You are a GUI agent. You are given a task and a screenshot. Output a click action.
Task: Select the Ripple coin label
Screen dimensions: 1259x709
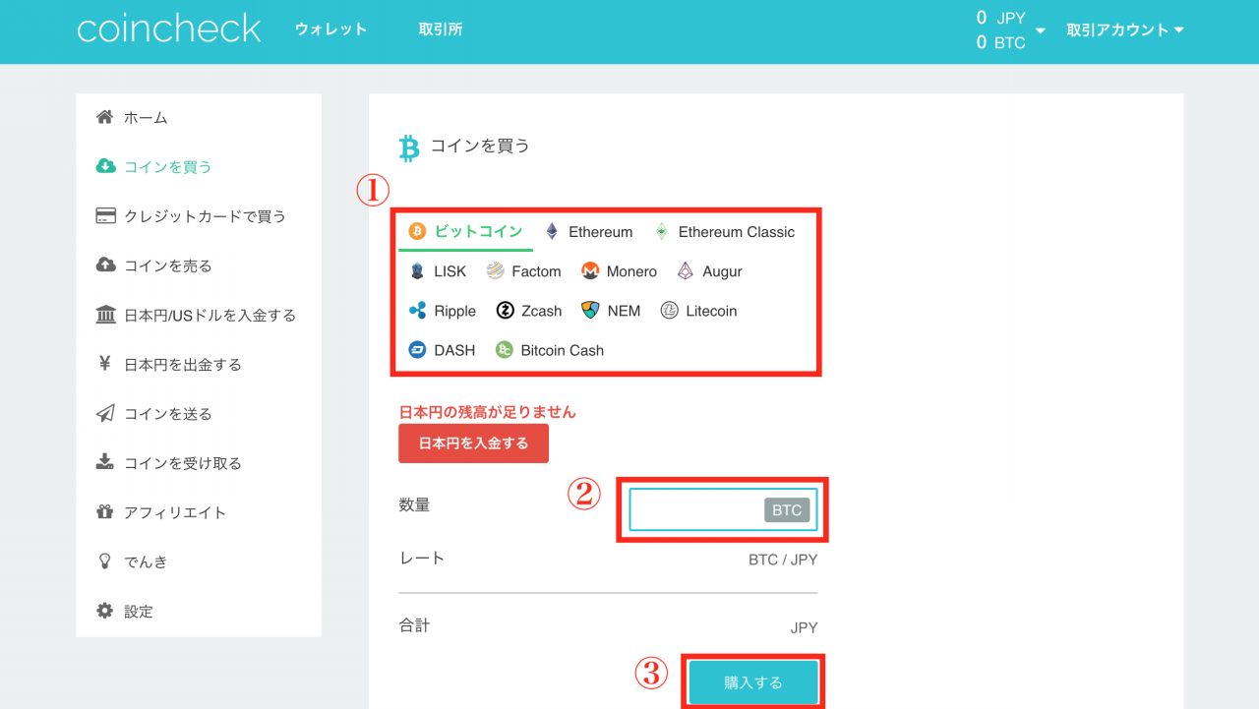(455, 311)
